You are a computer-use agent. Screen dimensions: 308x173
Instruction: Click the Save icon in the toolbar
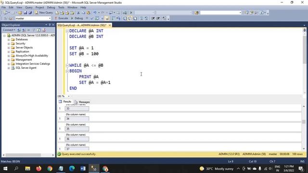pos(26,13)
